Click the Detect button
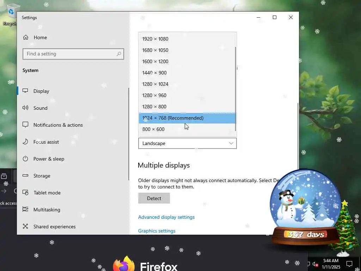361x271 pixels. pyautogui.click(x=154, y=198)
